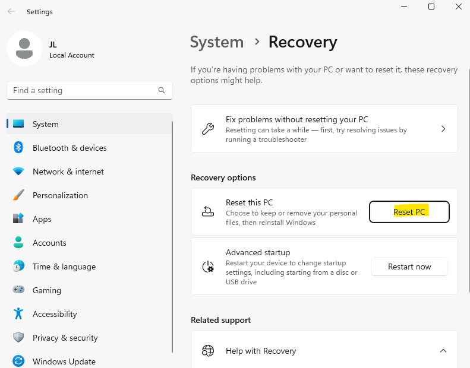Click the sidebar vertical scrollbar
This screenshot has width=470, height=368.
point(172,237)
